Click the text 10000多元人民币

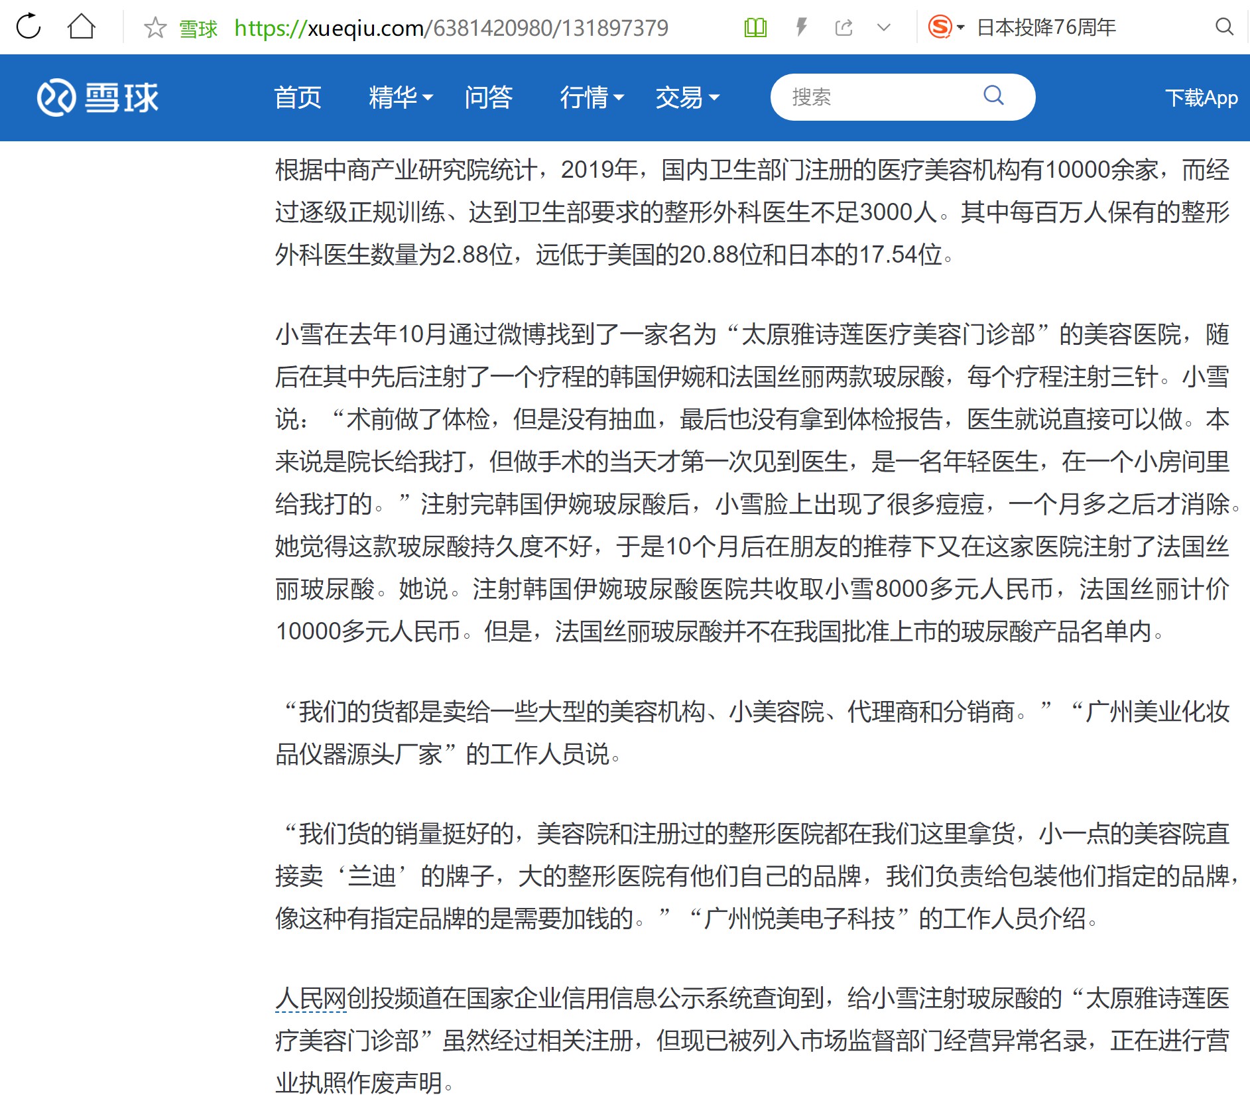[x=368, y=631]
